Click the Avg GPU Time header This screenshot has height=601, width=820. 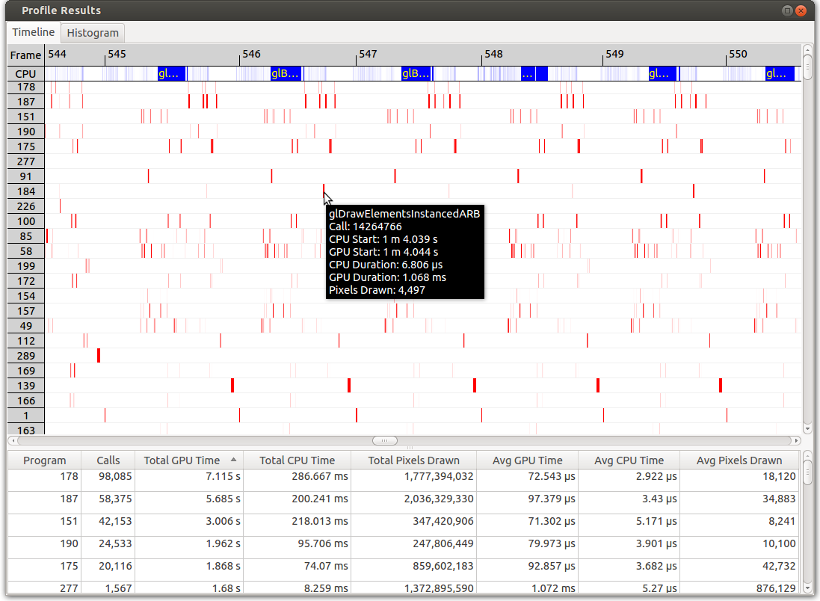527,460
